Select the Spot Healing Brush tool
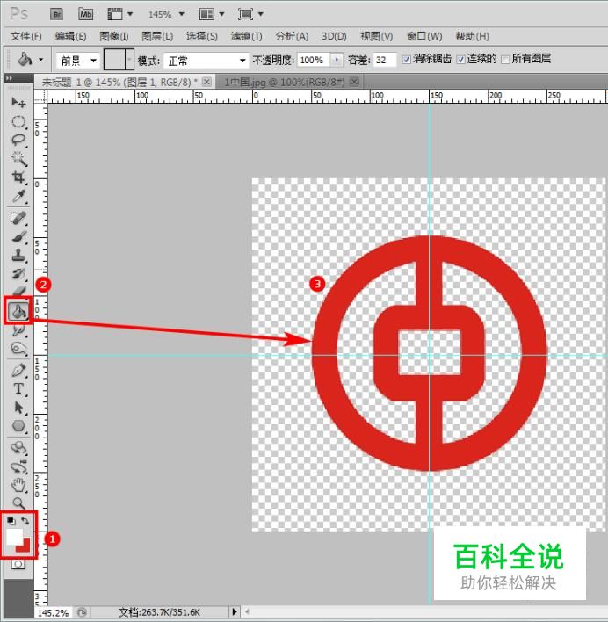Viewport: 608px width, 622px height. [18, 218]
